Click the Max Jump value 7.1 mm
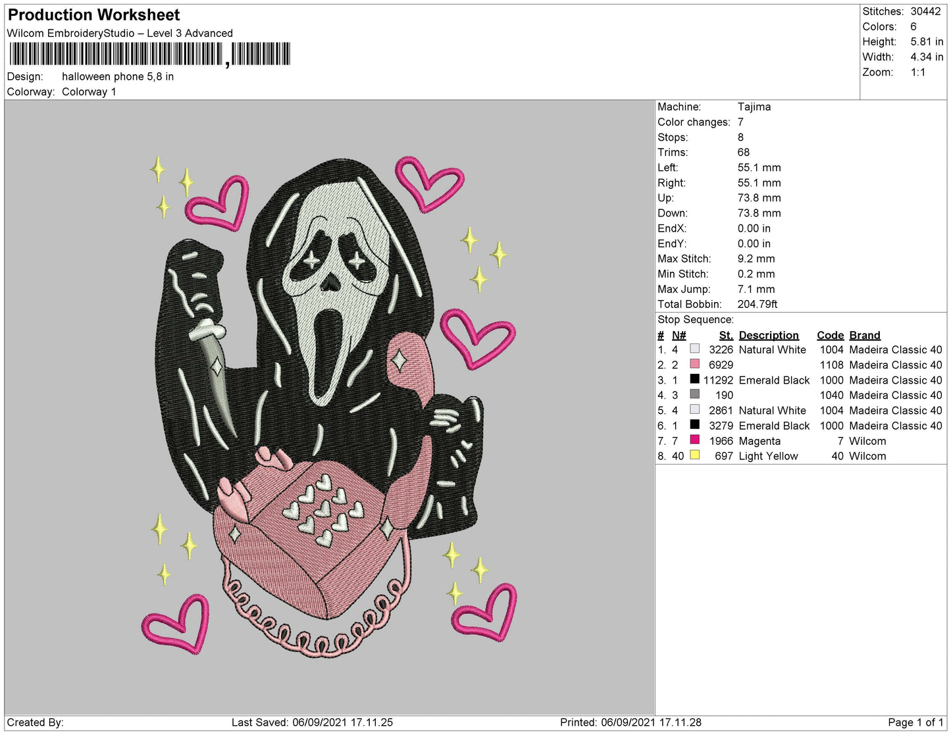Image resolution: width=951 pixels, height=735 pixels. click(x=756, y=289)
